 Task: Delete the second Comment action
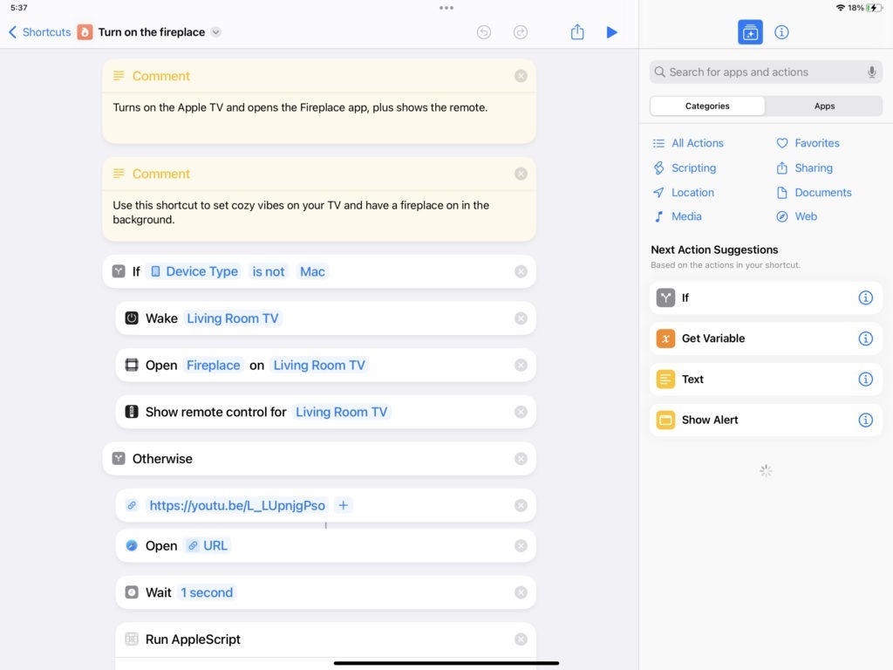coord(521,174)
